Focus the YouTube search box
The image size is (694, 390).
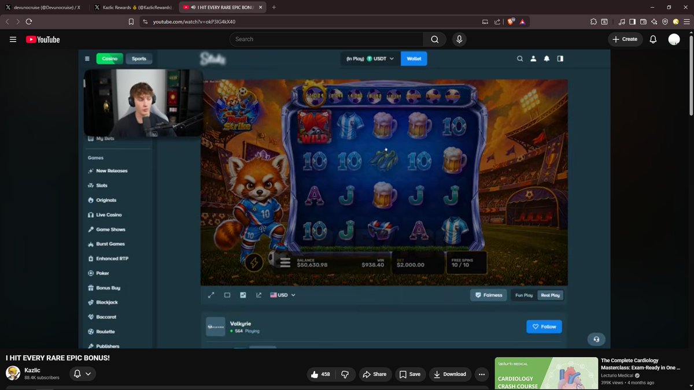(x=326, y=39)
